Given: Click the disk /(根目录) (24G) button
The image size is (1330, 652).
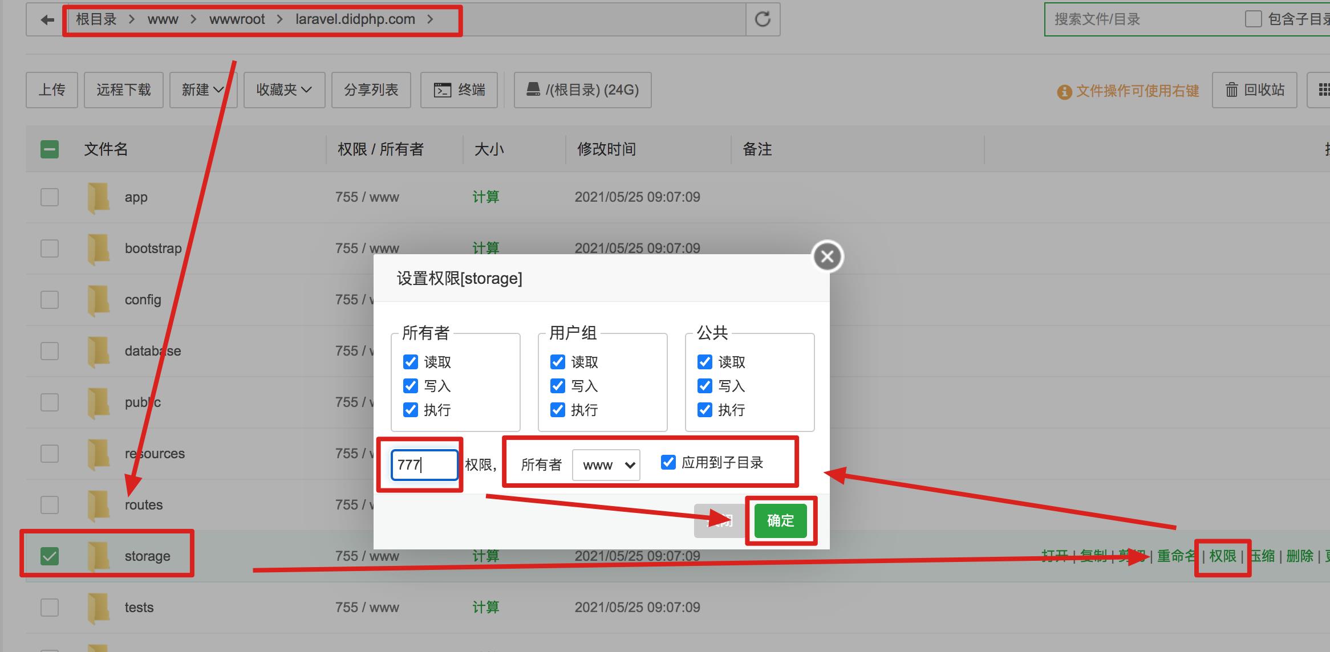Looking at the screenshot, I should click(582, 90).
